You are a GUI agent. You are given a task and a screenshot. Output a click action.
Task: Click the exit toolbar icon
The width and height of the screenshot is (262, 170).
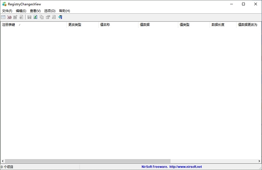click(60, 17)
